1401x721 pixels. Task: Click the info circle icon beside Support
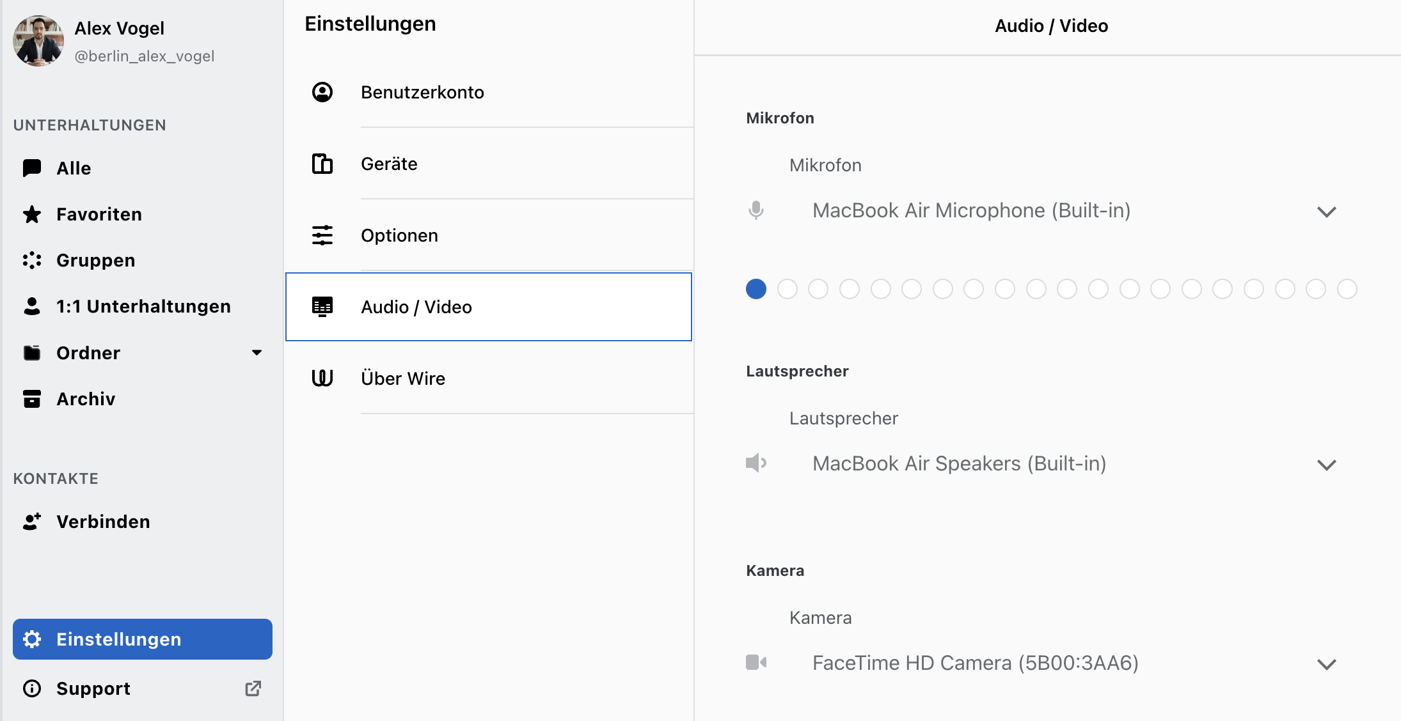click(x=32, y=688)
